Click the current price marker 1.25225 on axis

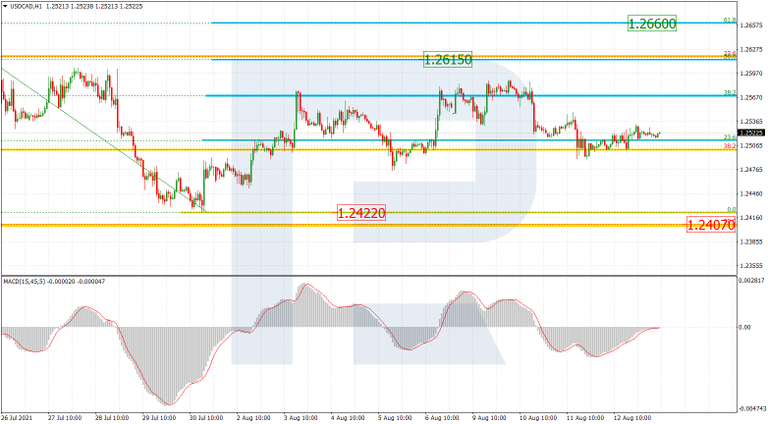click(751, 132)
